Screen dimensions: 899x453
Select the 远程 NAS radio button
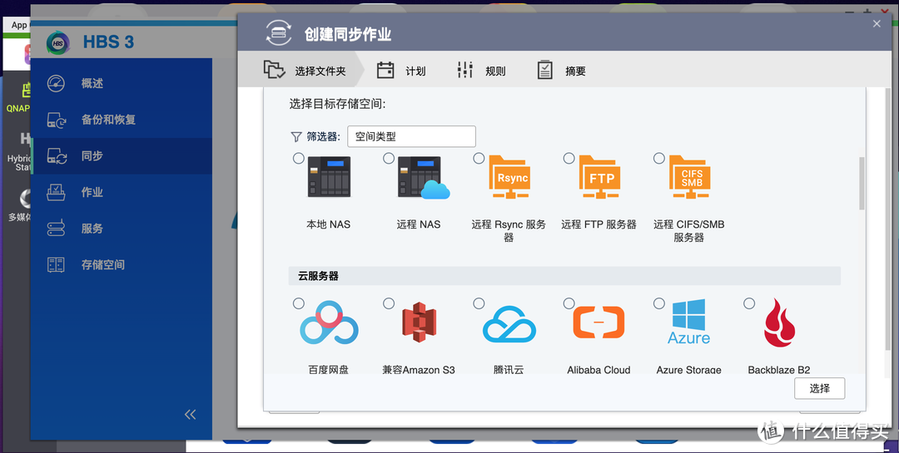pyautogui.click(x=389, y=158)
